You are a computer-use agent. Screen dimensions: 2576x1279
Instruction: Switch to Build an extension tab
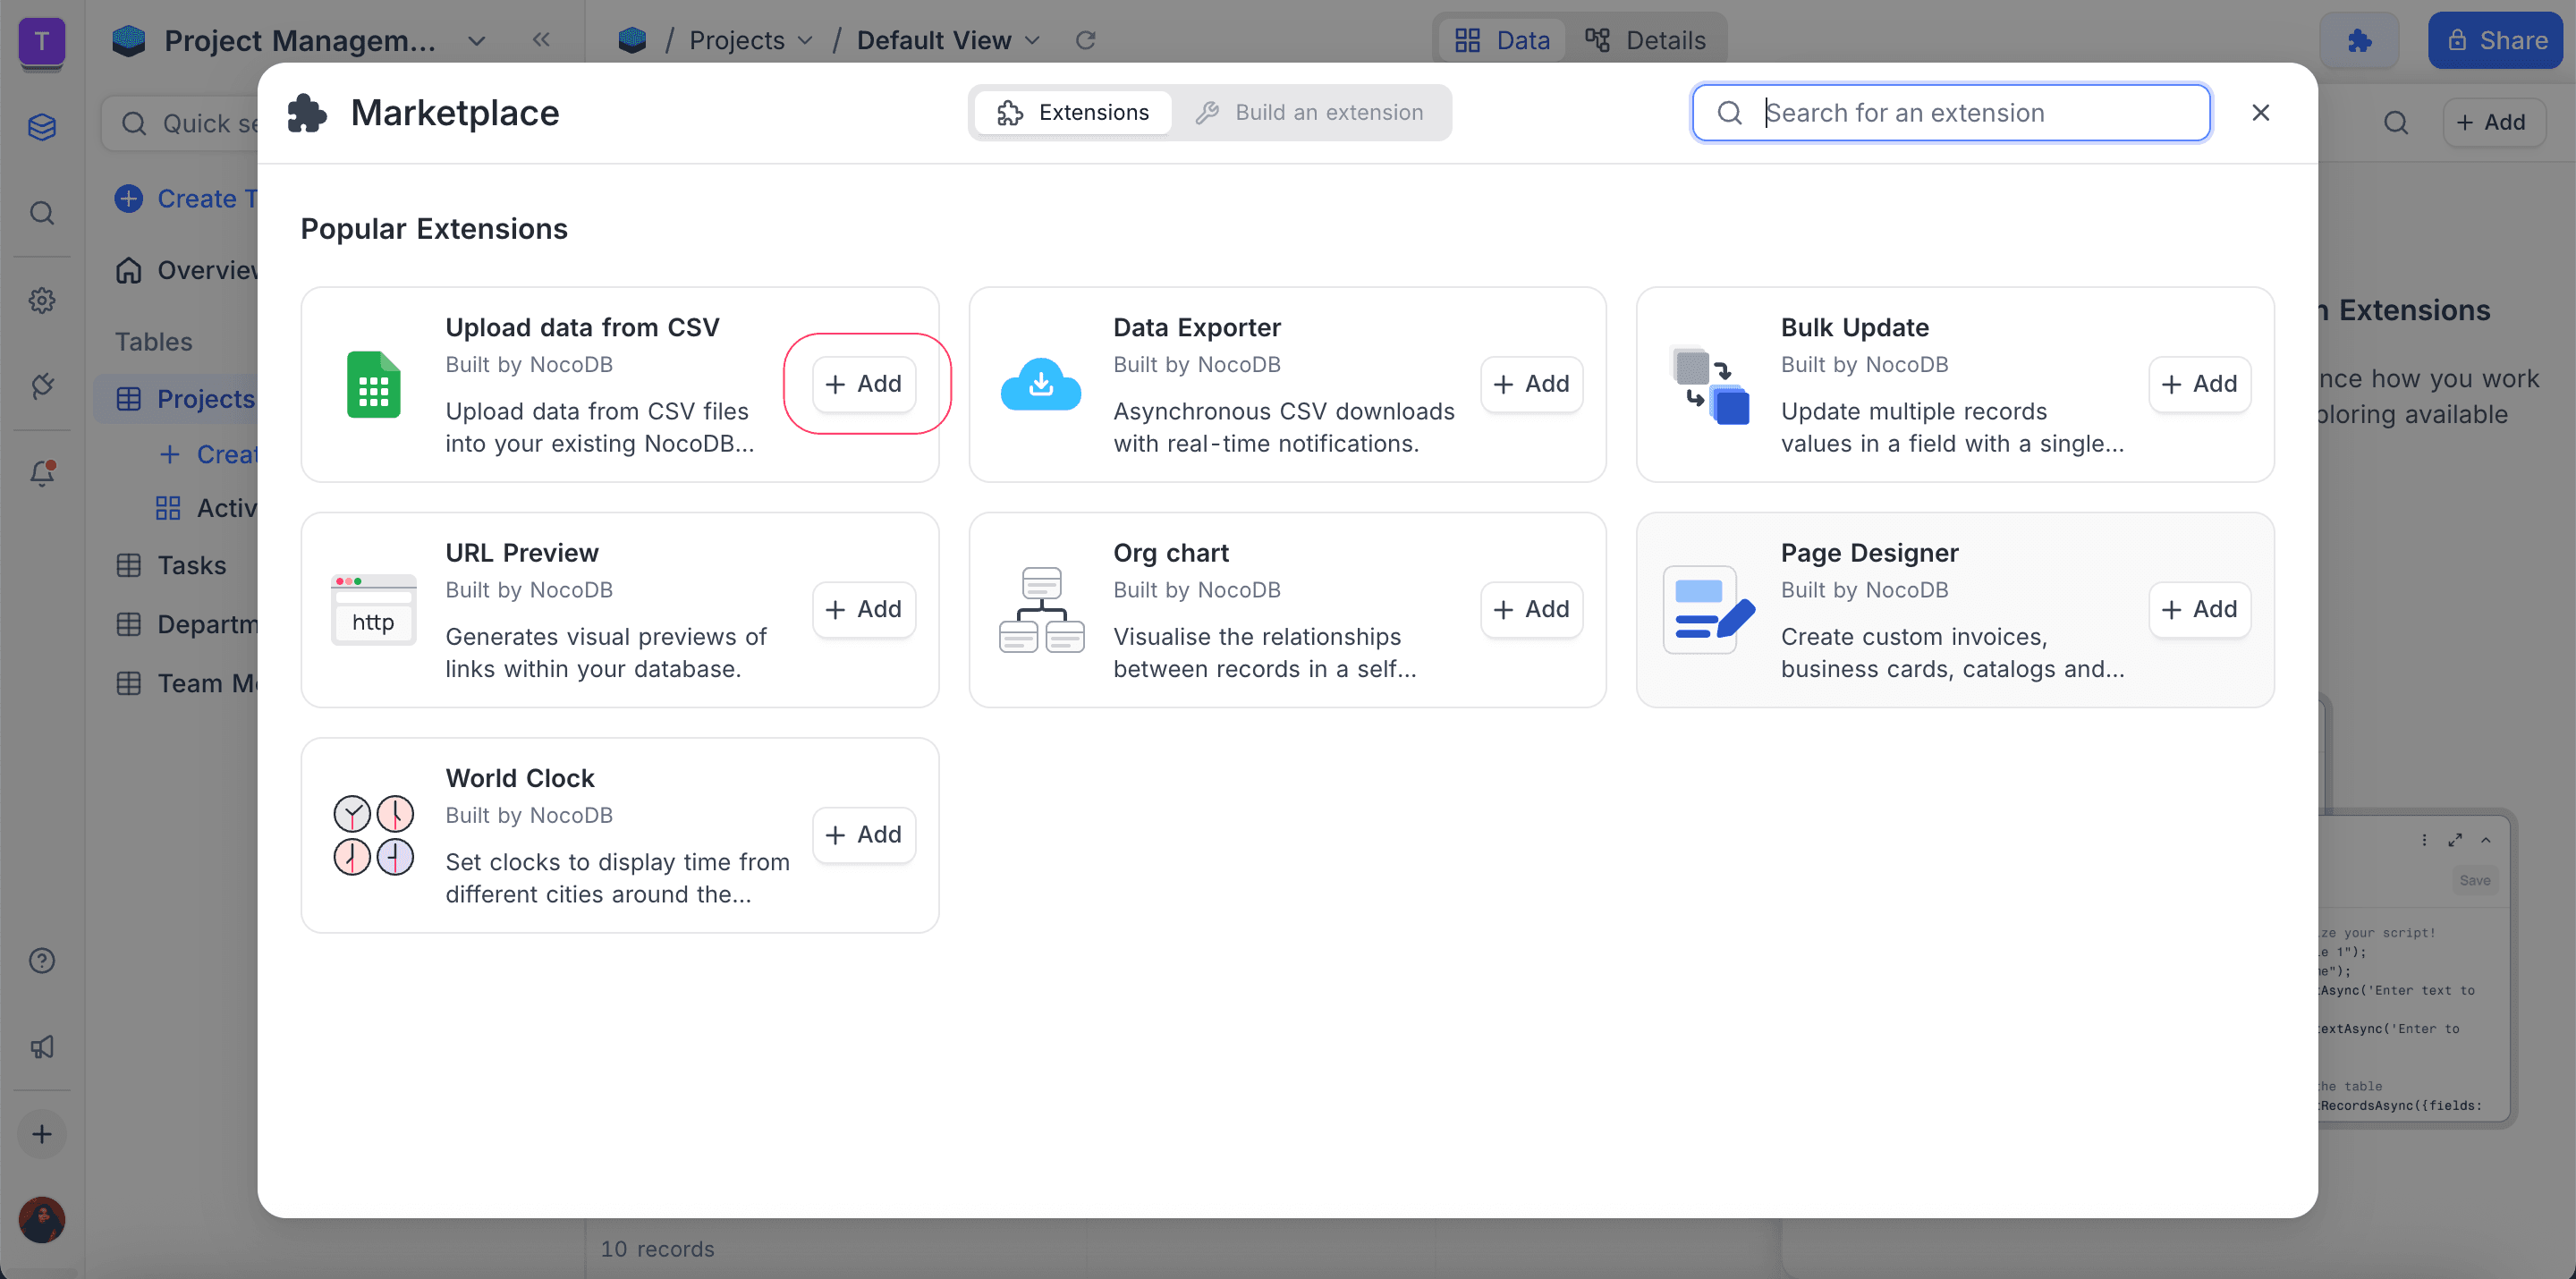pos(1310,113)
